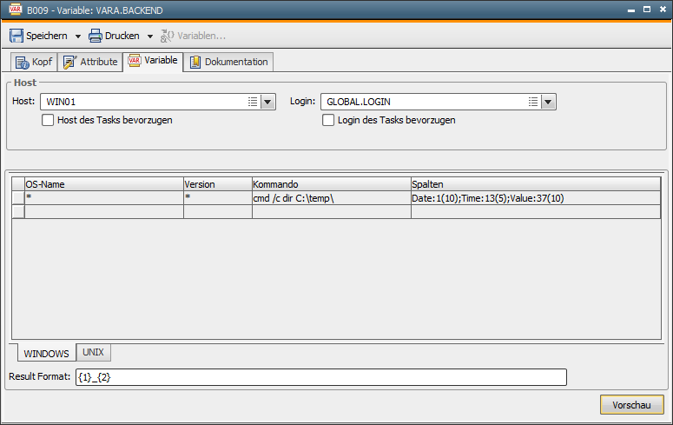The image size is (673, 425).
Task: Click the Vorschau button
Action: [631, 405]
